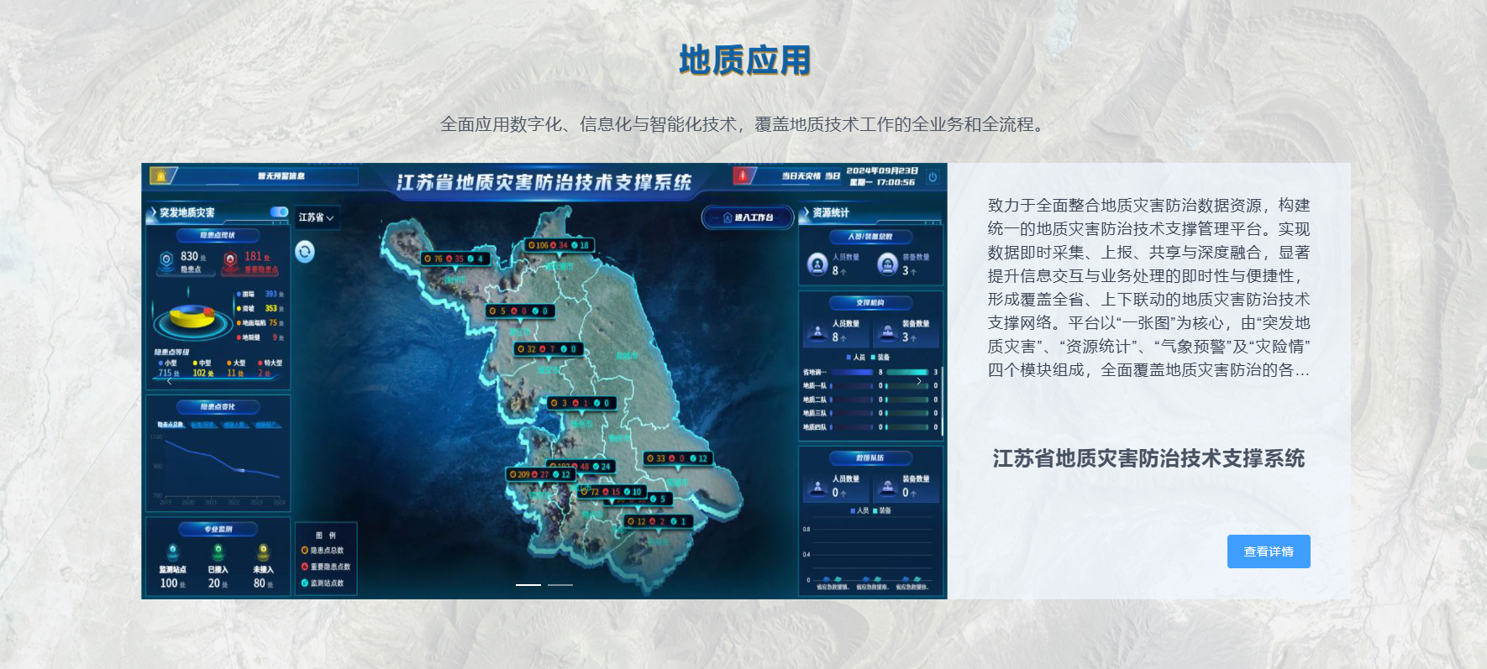
Task: Click 装备数量 icon under 人员/装备总数
Action: (x=887, y=264)
